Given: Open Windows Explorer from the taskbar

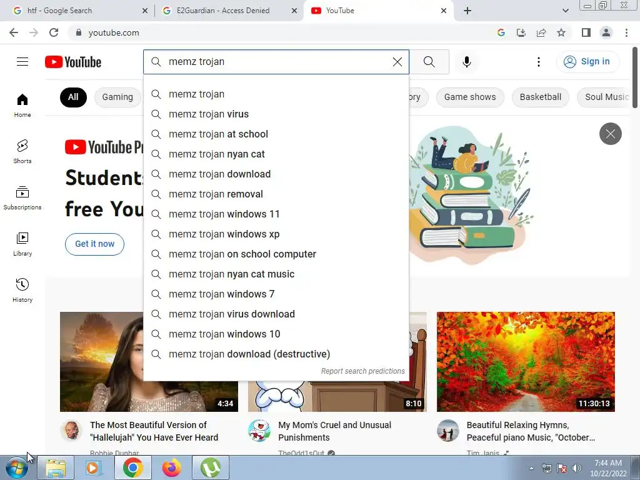Looking at the screenshot, I should pos(56,467).
